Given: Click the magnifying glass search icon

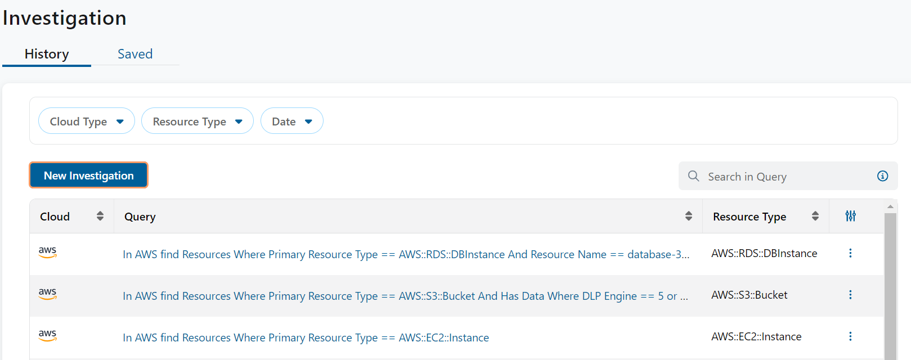Looking at the screenshot, I should [694, 176].
